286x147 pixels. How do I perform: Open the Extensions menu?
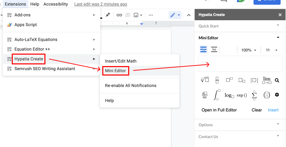(15, 4)
